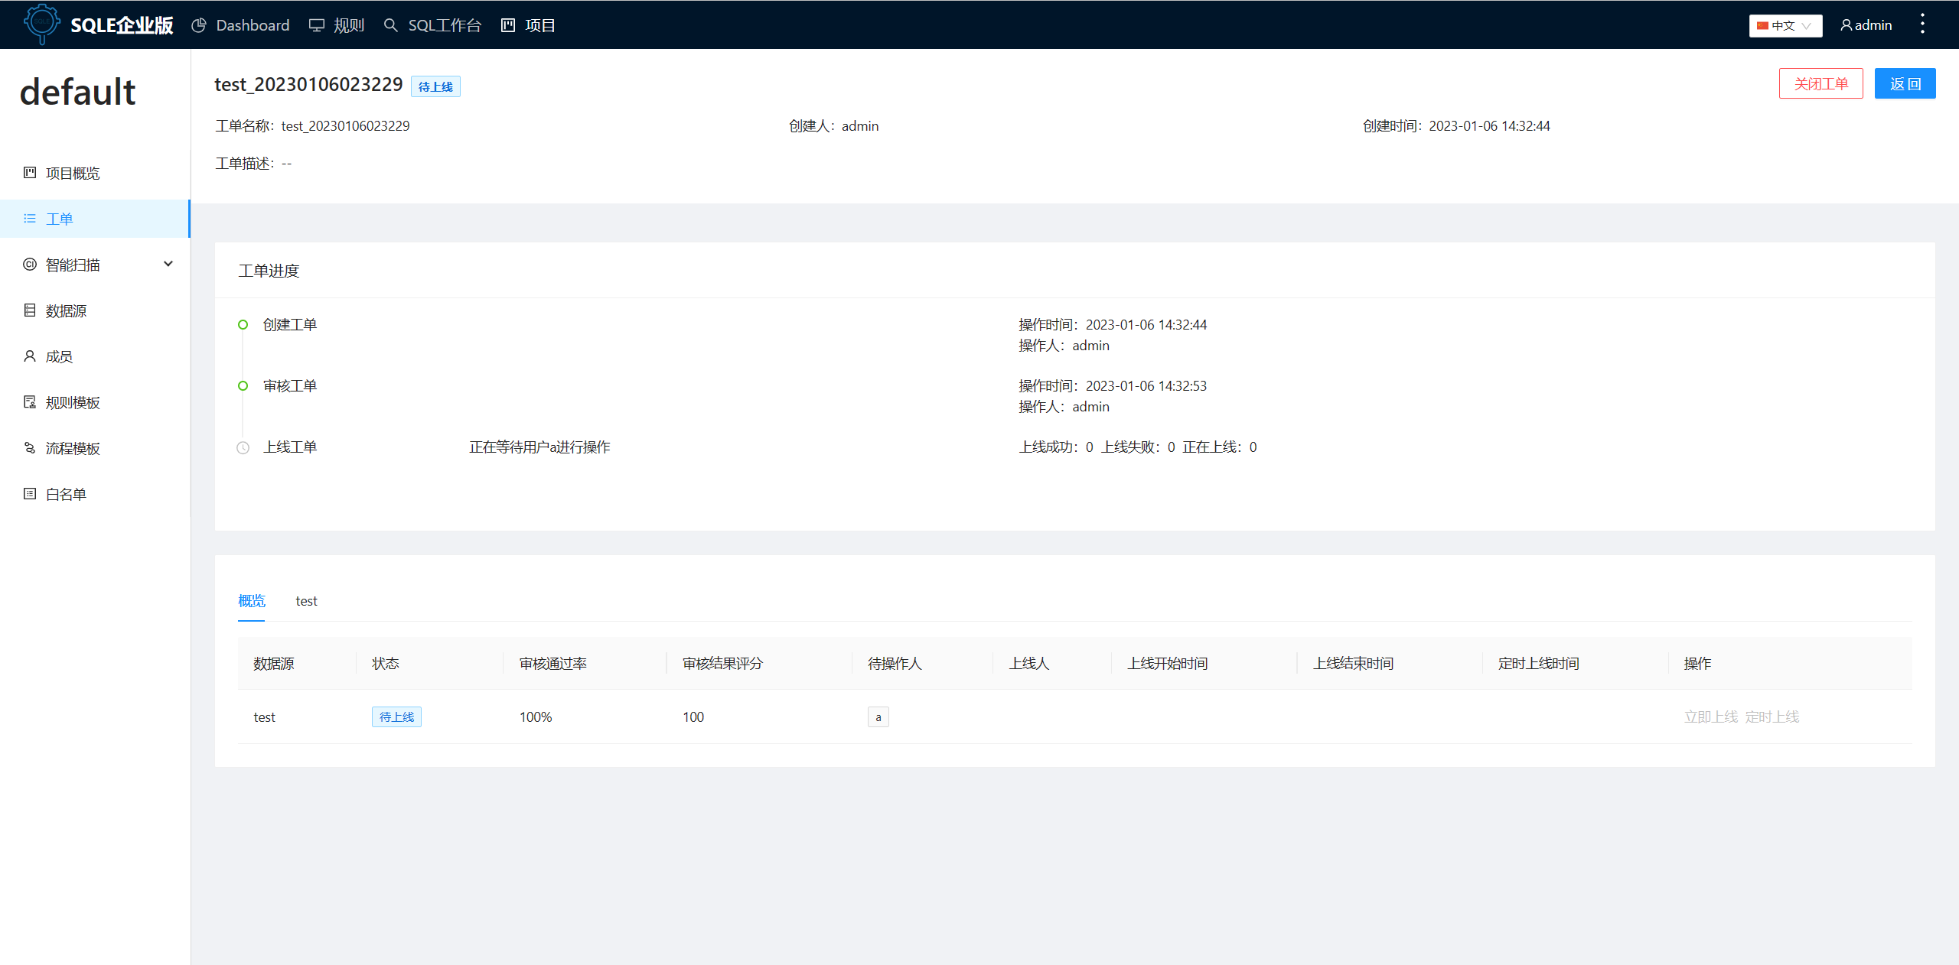Click the red 关闭工单 button
This screenshot has height=965, width=1959.
click(1820, 83)
